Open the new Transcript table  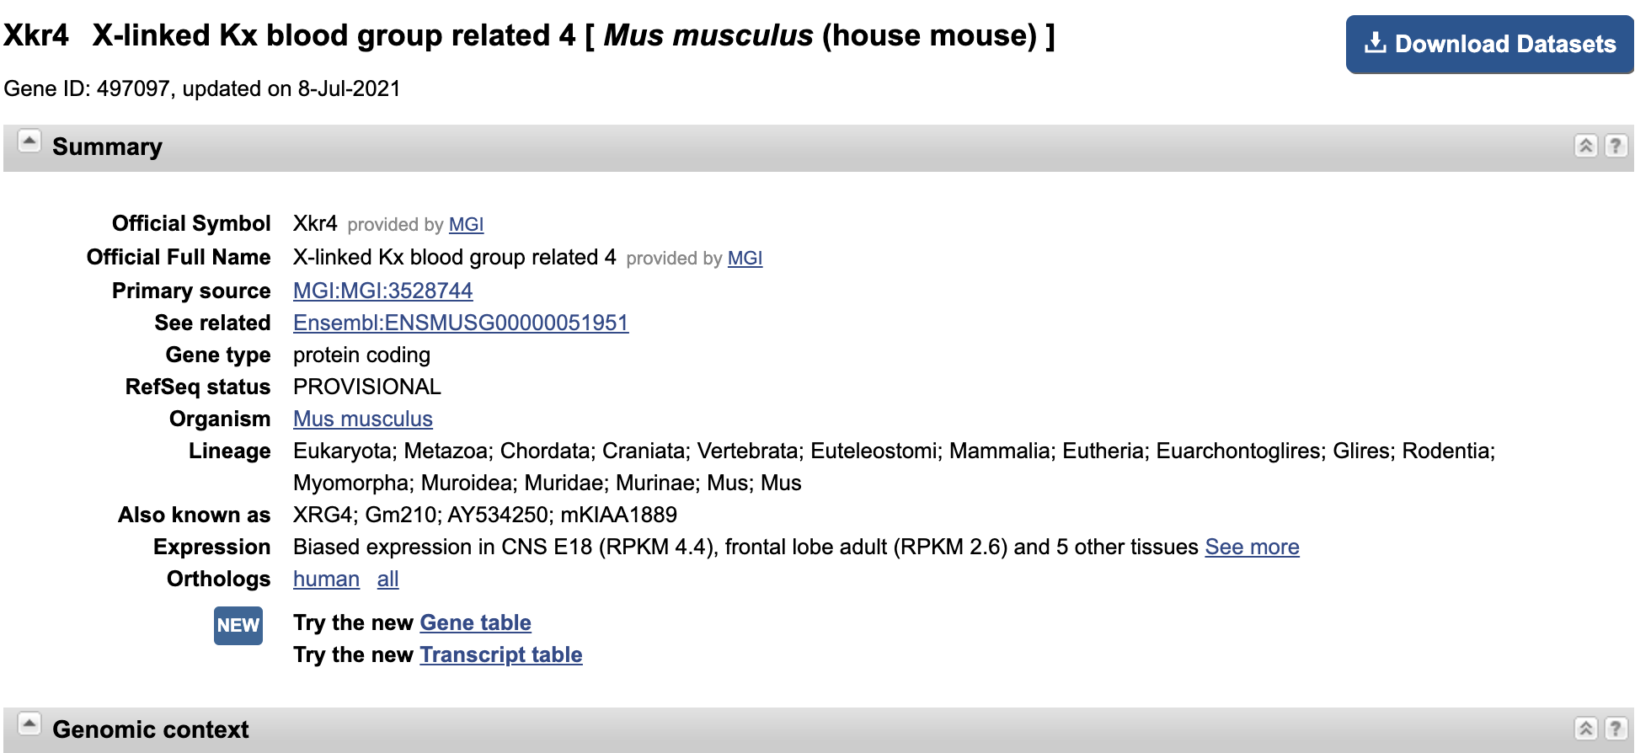point(501,654)
